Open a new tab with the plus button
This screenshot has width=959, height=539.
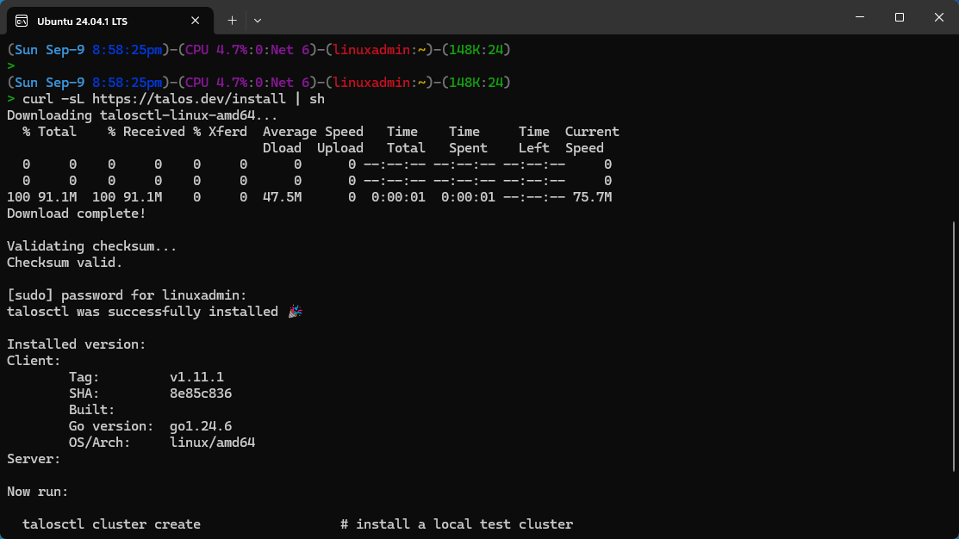point(232,19)
